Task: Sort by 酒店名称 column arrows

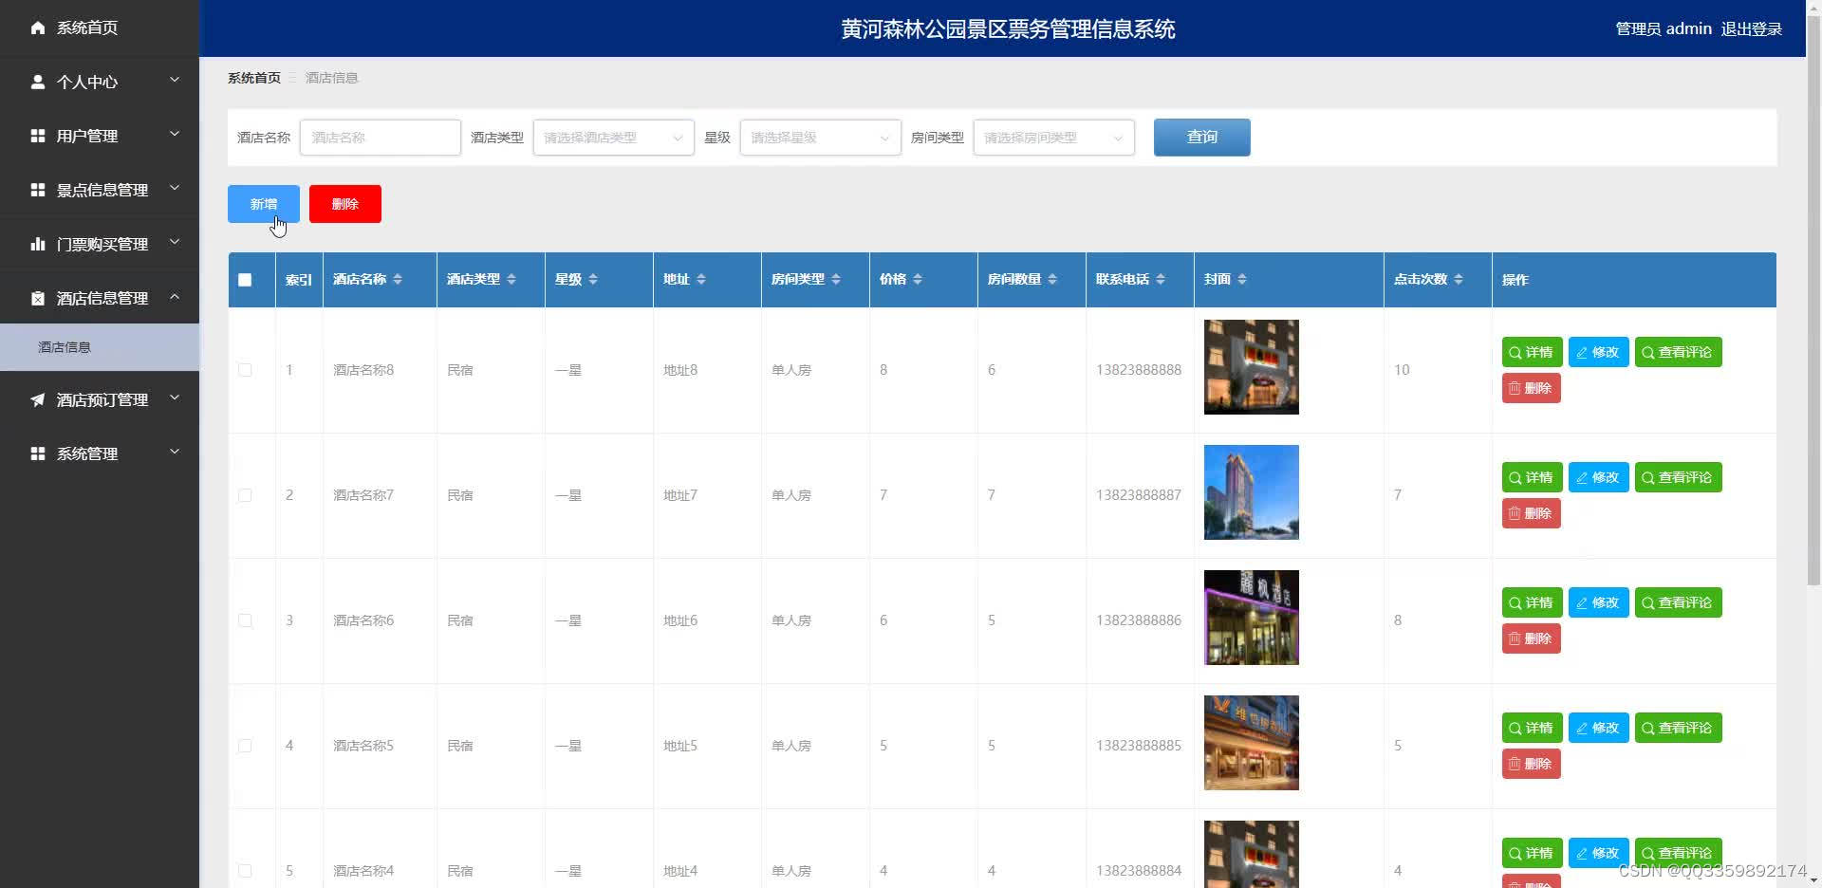Action: [x=398, y=279]
